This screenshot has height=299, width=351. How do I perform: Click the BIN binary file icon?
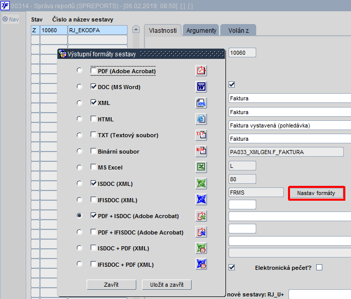click(201, 151)
